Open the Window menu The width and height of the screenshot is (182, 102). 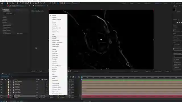tap(35, 1)
